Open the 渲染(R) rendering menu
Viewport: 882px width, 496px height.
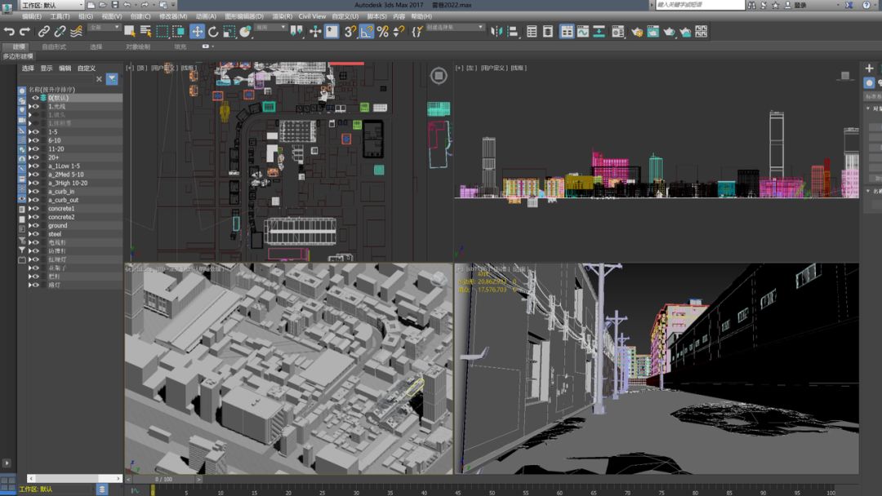pos(283,16)
